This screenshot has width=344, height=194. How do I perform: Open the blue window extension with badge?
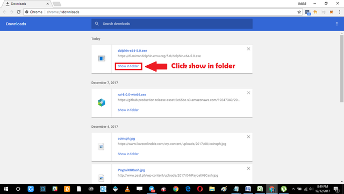click(x=307, y=12)
